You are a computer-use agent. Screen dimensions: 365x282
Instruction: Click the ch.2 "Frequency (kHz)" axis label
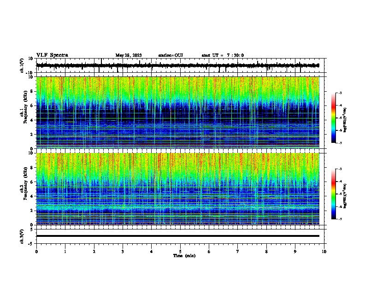(25, 183)
